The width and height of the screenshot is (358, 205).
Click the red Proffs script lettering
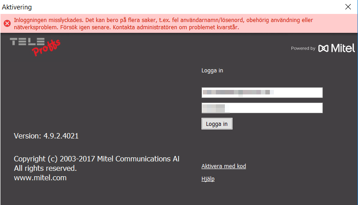pos(46,48)
